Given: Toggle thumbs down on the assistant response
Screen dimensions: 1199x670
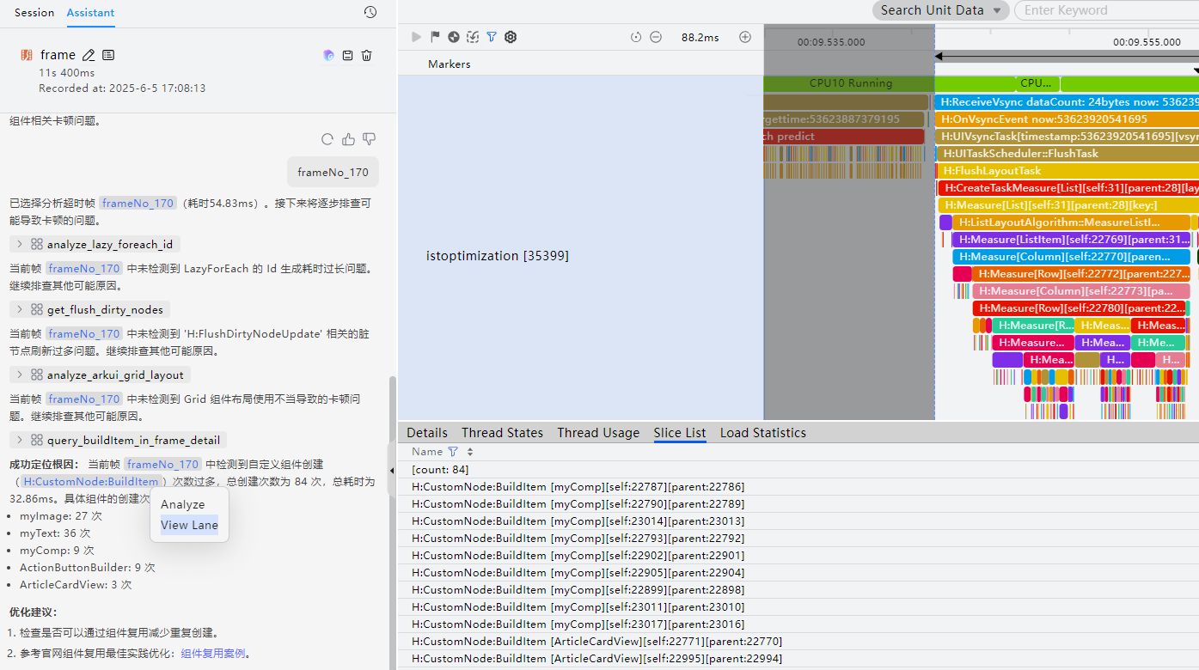Looking at the screenshot, I should tap(367, 138).
